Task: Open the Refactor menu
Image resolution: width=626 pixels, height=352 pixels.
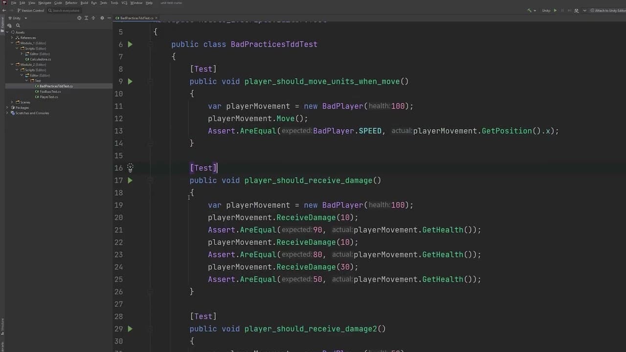Action: click(x=71, y=3)
